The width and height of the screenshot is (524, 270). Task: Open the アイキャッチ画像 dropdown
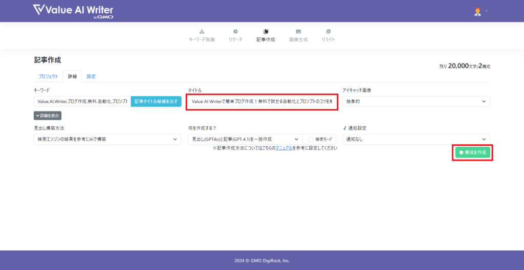coord(416,101)
